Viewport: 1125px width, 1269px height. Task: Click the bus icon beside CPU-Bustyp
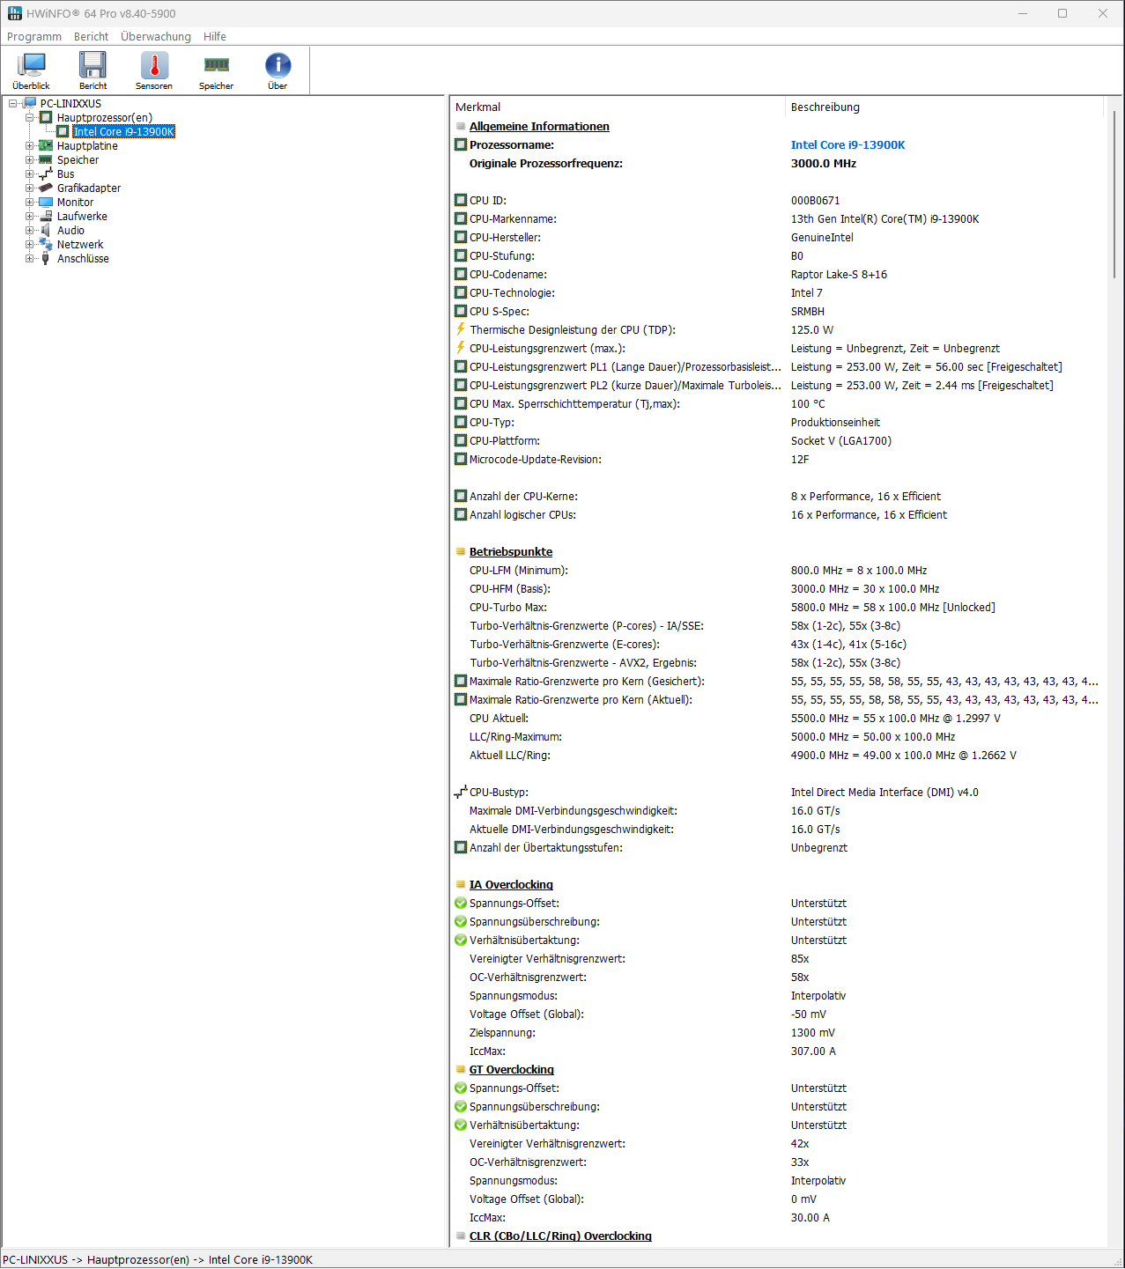461,792
